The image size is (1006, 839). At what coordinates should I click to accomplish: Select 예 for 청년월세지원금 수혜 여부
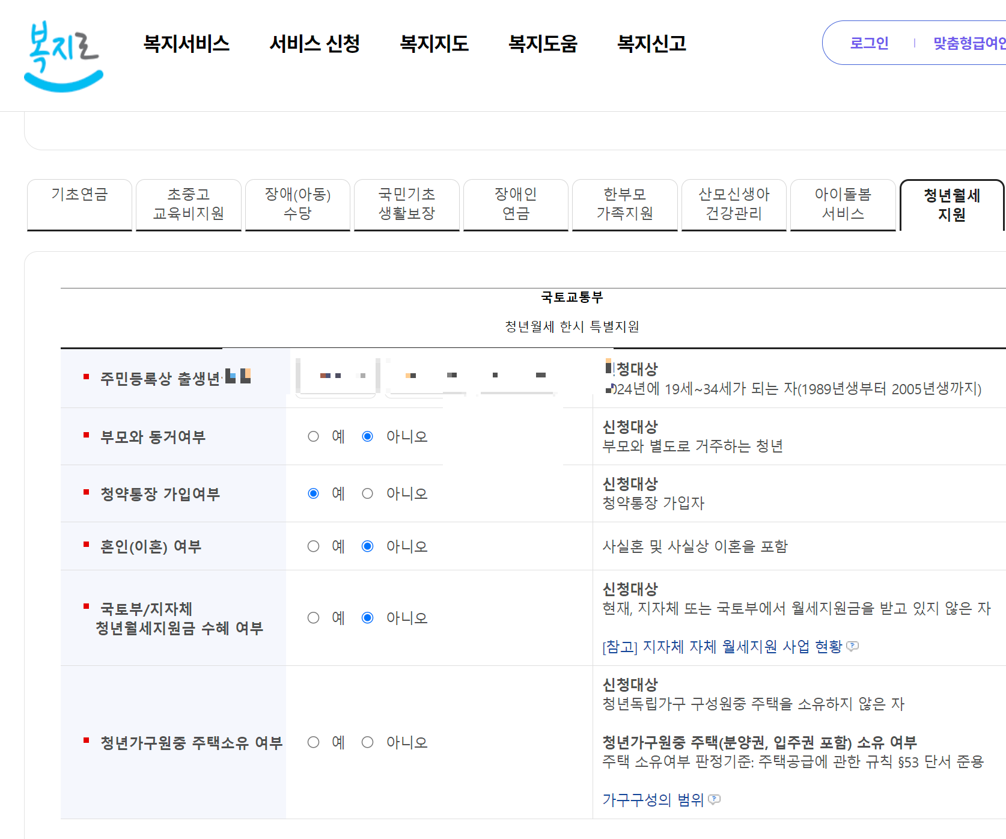pyautogui.click(x=313, y=618)
